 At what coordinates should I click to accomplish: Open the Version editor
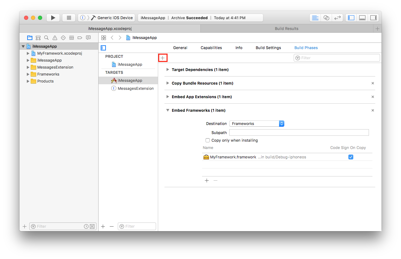337,18
